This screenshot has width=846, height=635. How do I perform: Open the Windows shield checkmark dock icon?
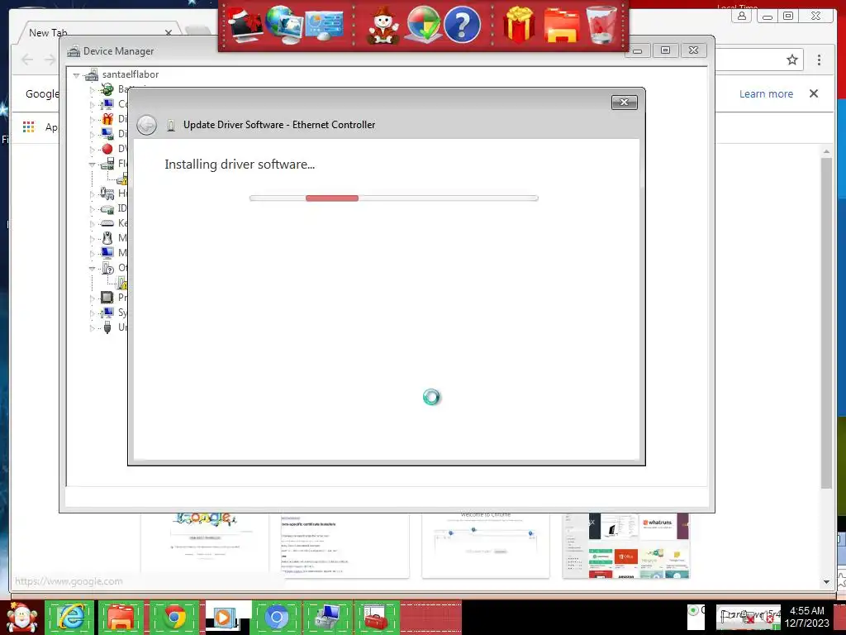pos(422,25)
